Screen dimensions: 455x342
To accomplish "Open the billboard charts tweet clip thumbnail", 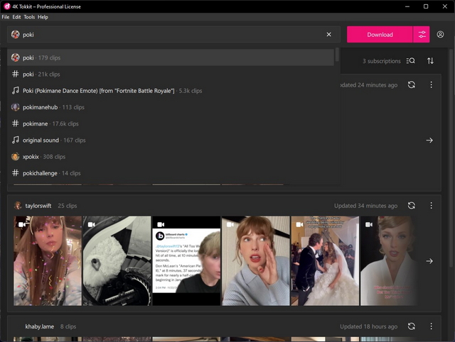I will click(186, 260).
